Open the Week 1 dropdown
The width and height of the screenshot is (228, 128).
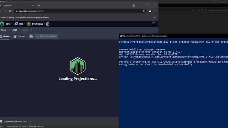(x=5, y=30)
